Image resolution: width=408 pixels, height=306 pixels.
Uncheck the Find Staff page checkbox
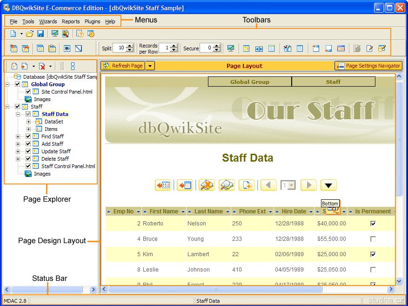click(x=28, y=136)
